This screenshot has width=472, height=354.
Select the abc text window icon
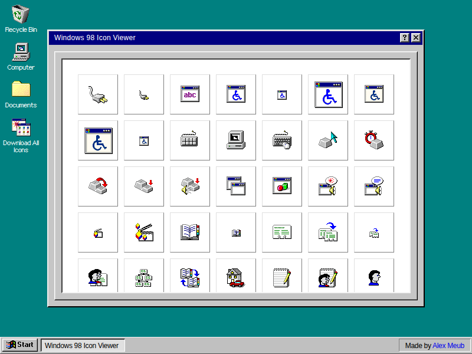pos(190,94)
